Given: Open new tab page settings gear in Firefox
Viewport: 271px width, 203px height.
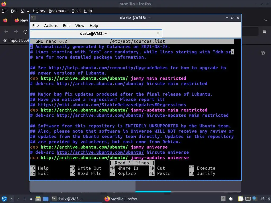Looking at the screenshot, I should click(263, 53).
